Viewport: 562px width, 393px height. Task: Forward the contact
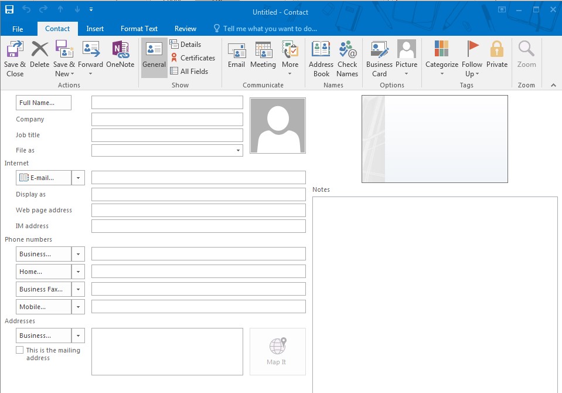pyautogui.click(x=90, y=59)
